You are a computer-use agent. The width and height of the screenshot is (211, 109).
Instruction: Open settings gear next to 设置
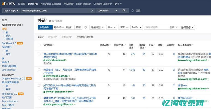[133, 11]
